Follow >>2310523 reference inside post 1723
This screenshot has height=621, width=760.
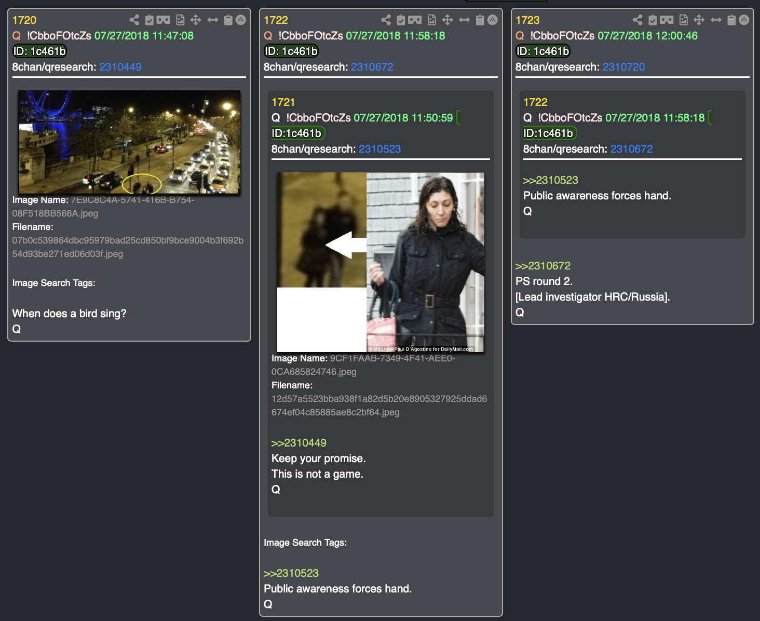click(x=551, y=180)
